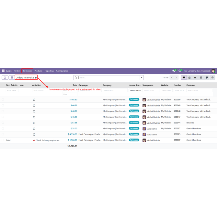217x217 pixels.
Task: Open the Orders menu
Action: [17, 71]
